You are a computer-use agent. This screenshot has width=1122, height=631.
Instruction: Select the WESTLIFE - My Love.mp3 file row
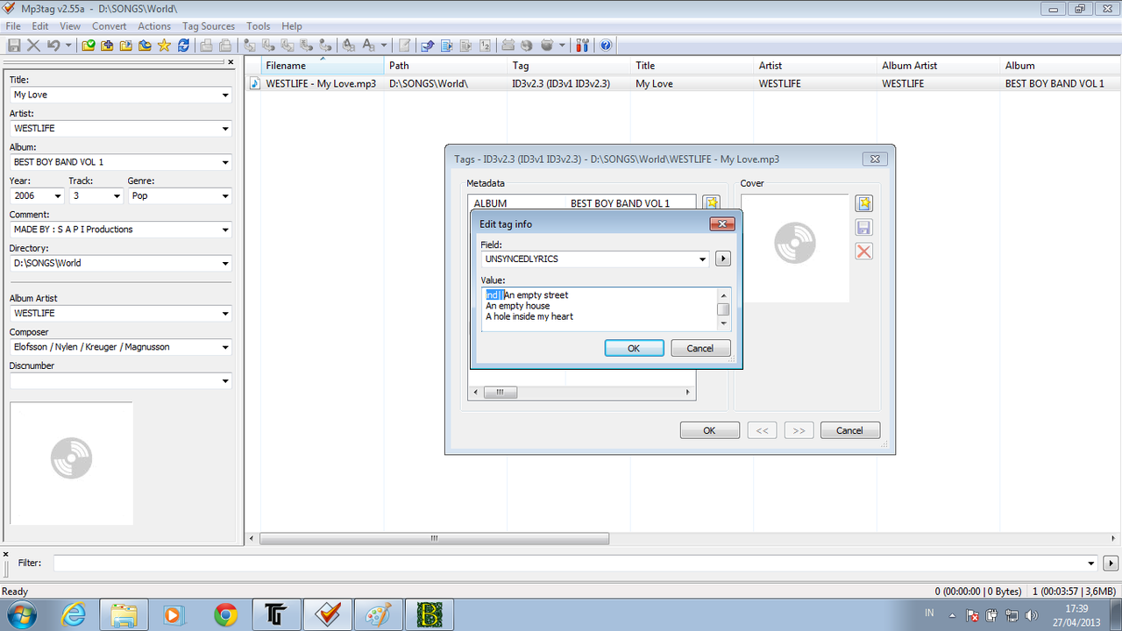[684, 83]
